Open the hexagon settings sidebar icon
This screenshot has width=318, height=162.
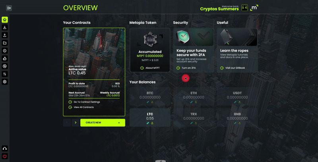pyautogui.click(x=5, y=82)
